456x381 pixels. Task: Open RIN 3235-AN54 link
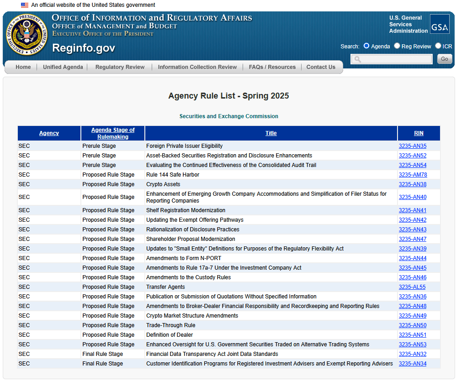(x=413, y=165)
